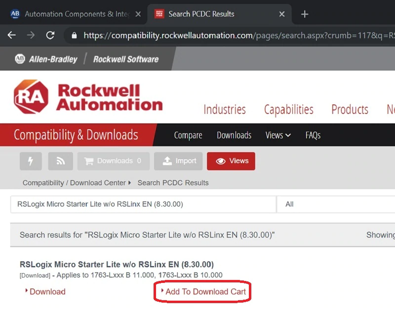
Task: Close the Search PCDC Results tab
Action: pyautogui.click(x=282, y=14)
